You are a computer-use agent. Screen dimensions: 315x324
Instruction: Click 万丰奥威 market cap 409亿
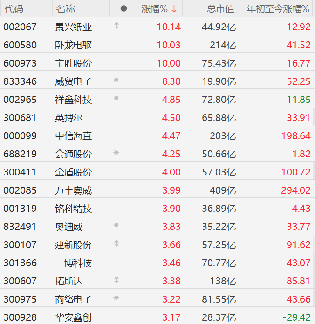point(223,190)
